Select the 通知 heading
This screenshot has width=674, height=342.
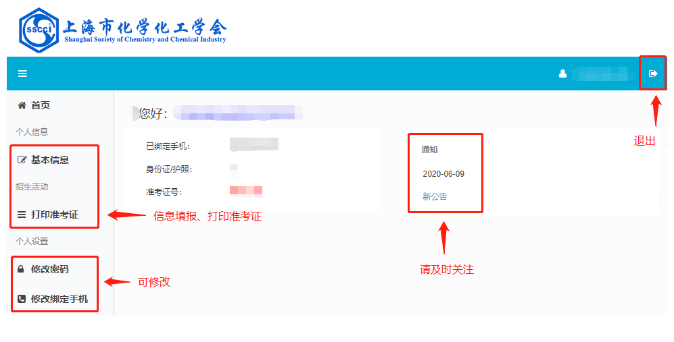429,149
